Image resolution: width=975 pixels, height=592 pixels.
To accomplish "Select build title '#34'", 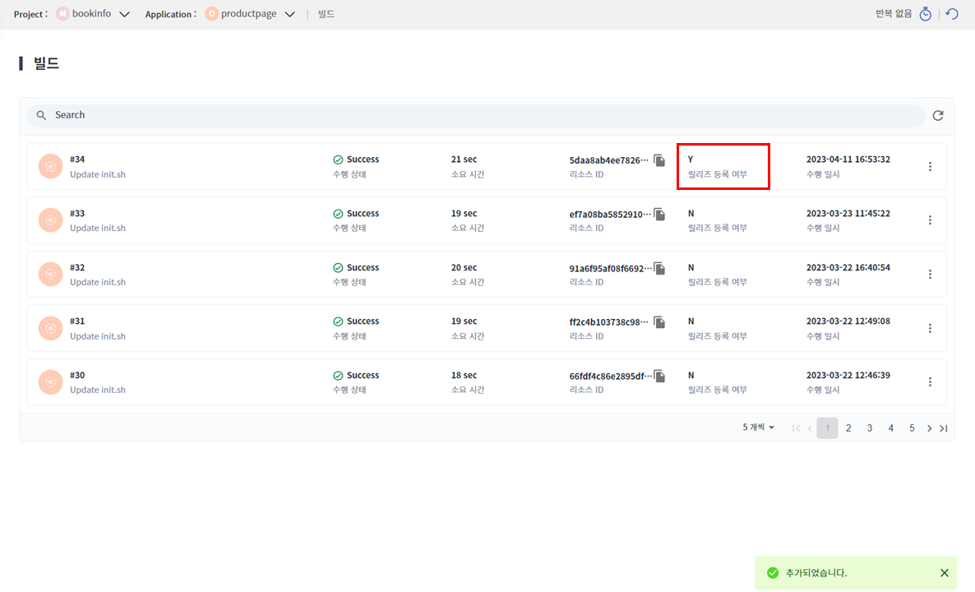I will 77,160.
